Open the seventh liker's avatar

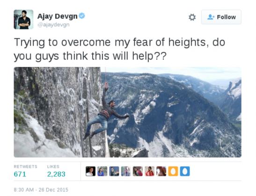(x=161, y=171)
